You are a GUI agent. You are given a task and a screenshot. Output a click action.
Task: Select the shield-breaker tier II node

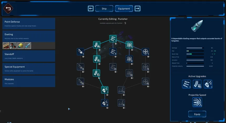pyautogui.click(x=105, y=103)
